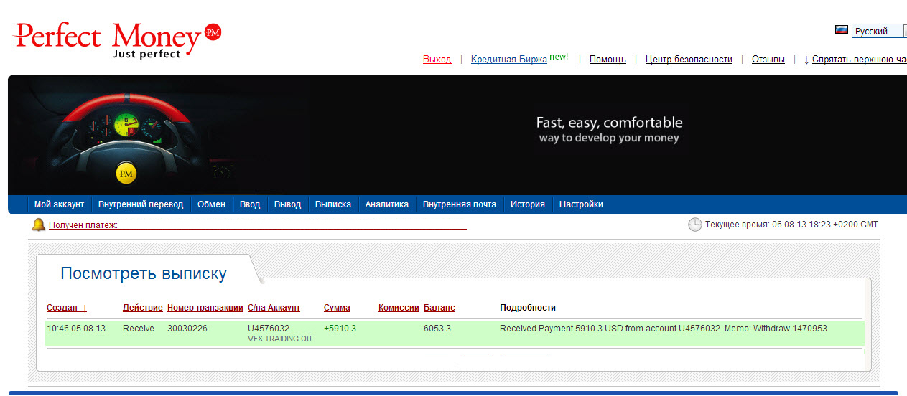The image size is (907, 396).
Task: Open the Отзывы link
Action: click(768, 60)
